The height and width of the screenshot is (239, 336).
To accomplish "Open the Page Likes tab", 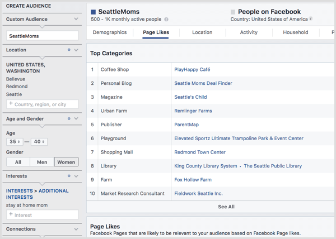I will click(x=156, y=32).
